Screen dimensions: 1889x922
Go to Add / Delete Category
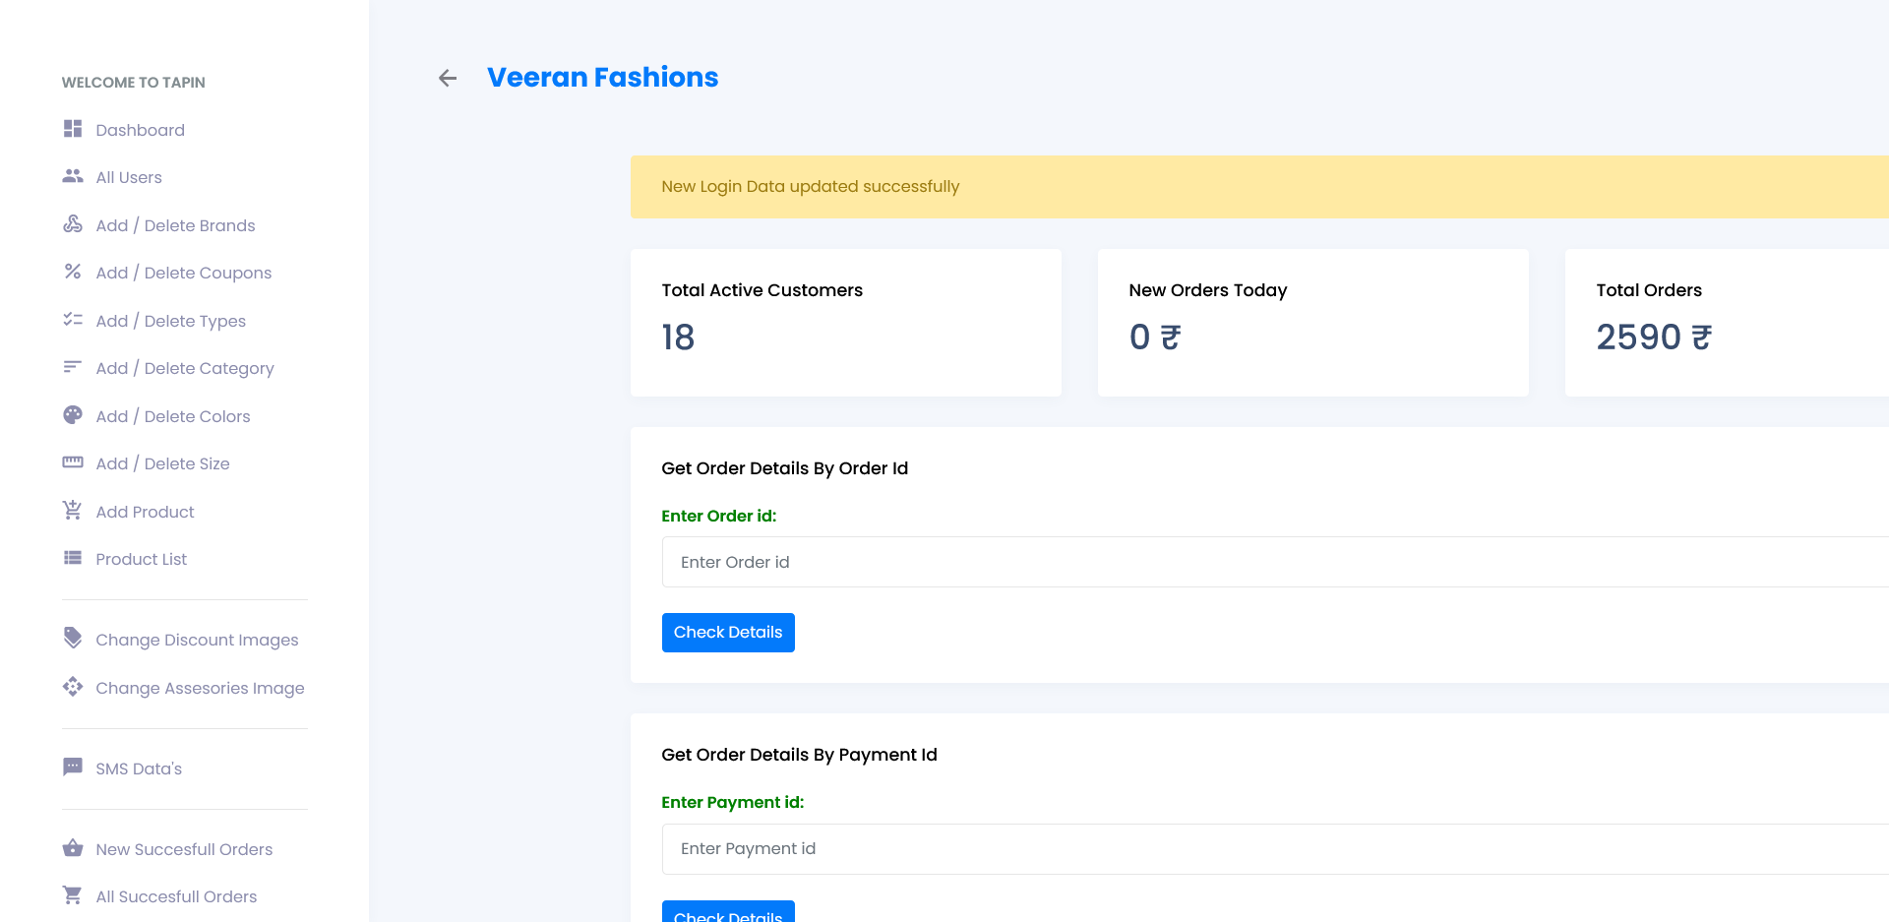tap(184, 368)
